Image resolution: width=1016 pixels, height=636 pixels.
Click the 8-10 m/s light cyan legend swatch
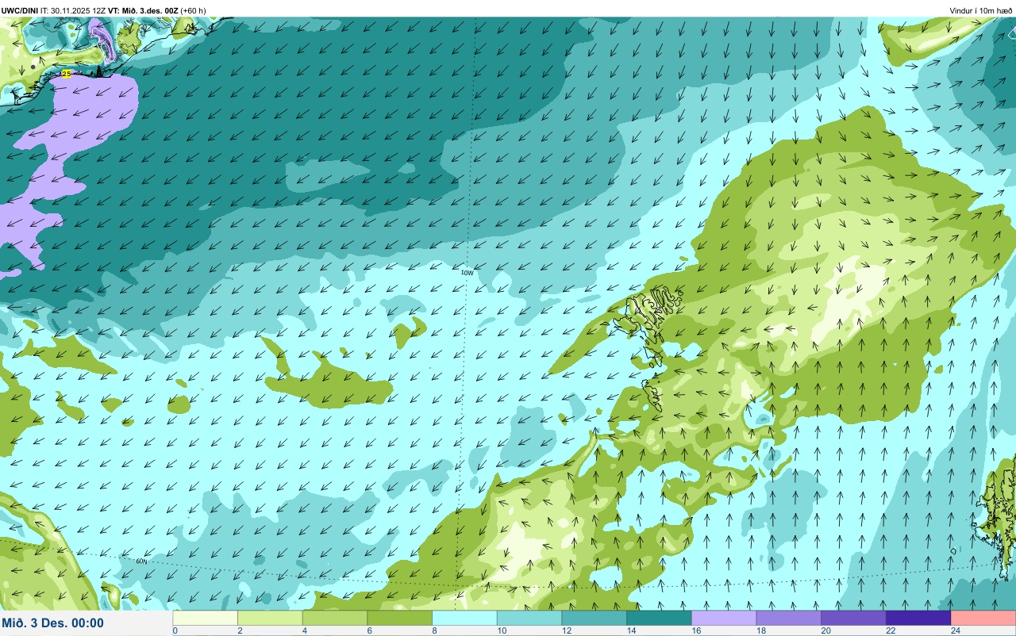coord(465,618)
